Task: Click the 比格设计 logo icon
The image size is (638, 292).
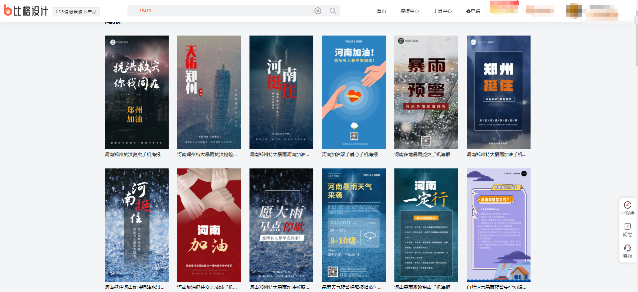Action: [x=8, y=11]
